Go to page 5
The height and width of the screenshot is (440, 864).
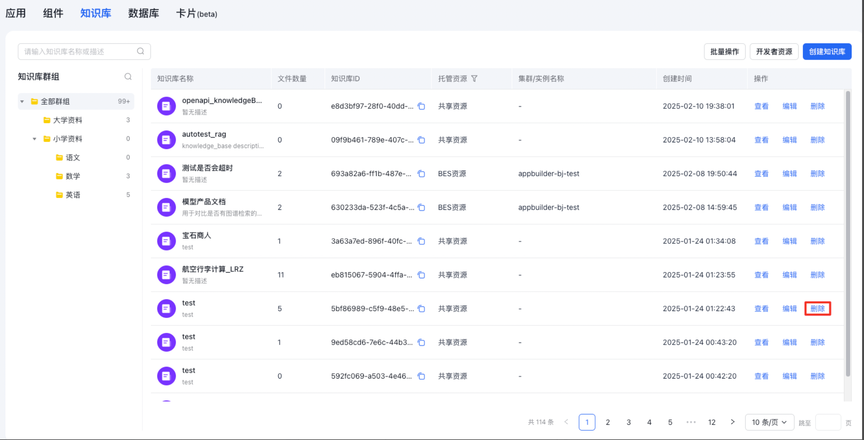[x=670, y=422]
